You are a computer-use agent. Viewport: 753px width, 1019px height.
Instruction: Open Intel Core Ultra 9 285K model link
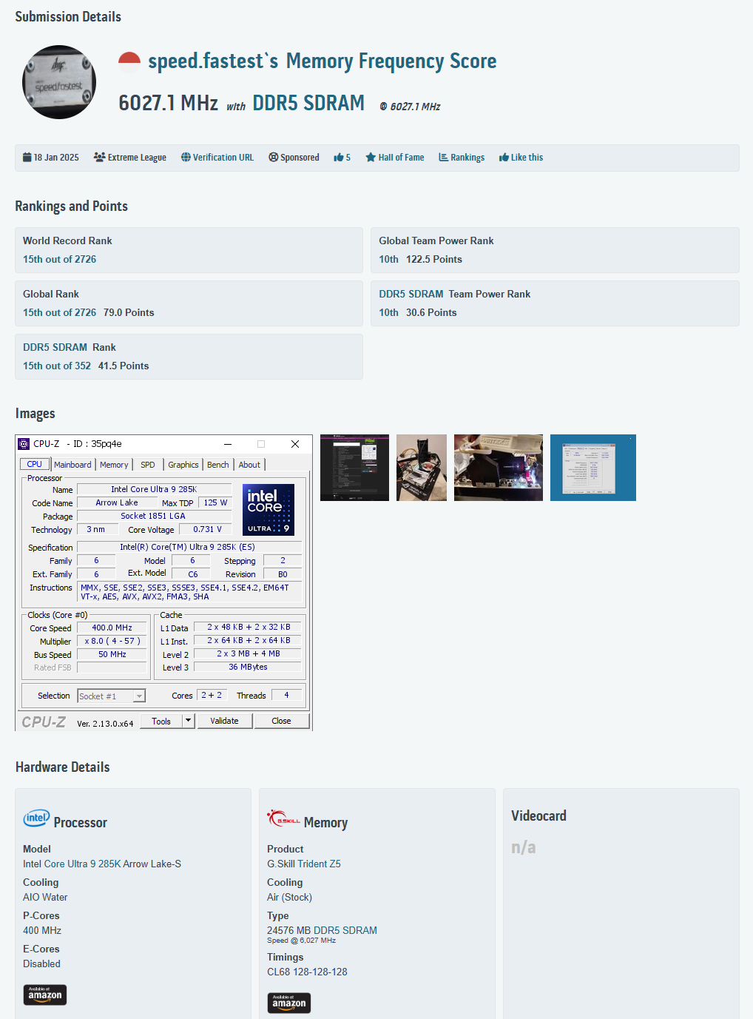[101, 864]
